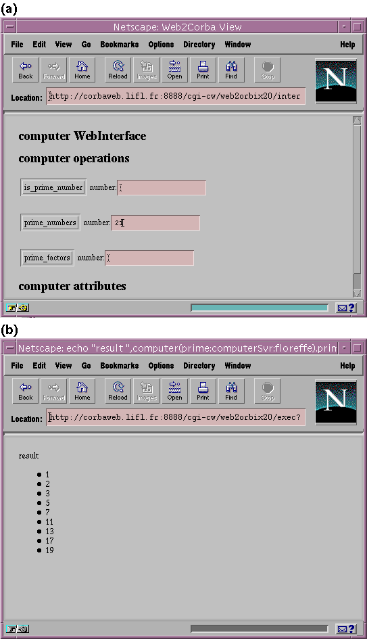Click Back icon in bottom result window
Image resolution: width=367 pixels, height=639 pixels.
[x=25, y=392]
